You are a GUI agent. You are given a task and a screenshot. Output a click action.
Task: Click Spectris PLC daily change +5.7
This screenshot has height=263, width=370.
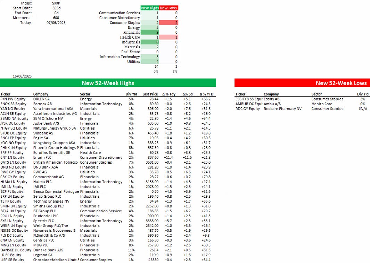(x=169, y=221)
